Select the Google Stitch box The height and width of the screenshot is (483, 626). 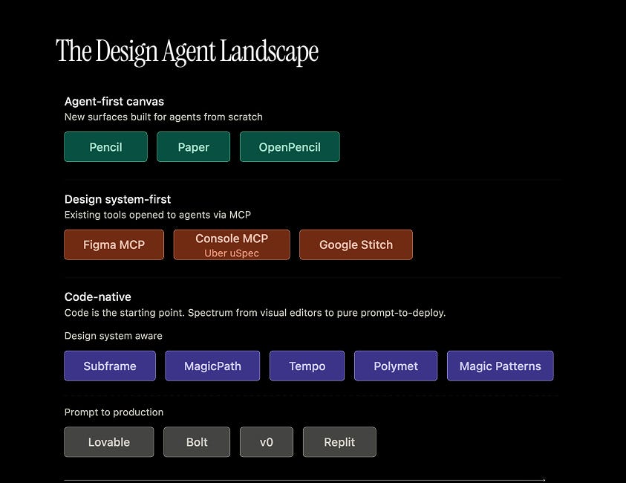coord(356,244)
